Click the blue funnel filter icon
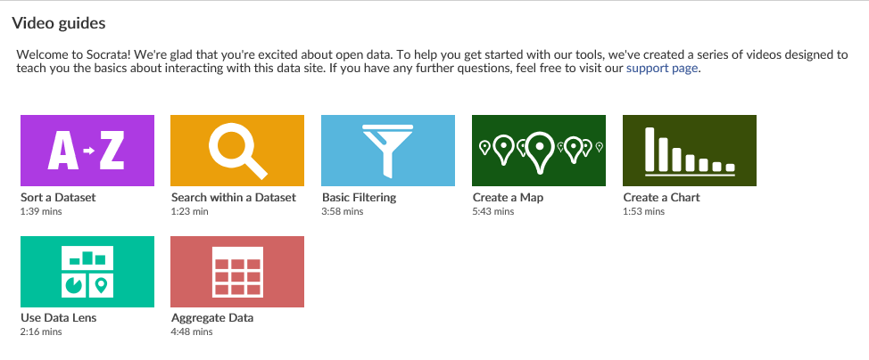 pos(388,151)
